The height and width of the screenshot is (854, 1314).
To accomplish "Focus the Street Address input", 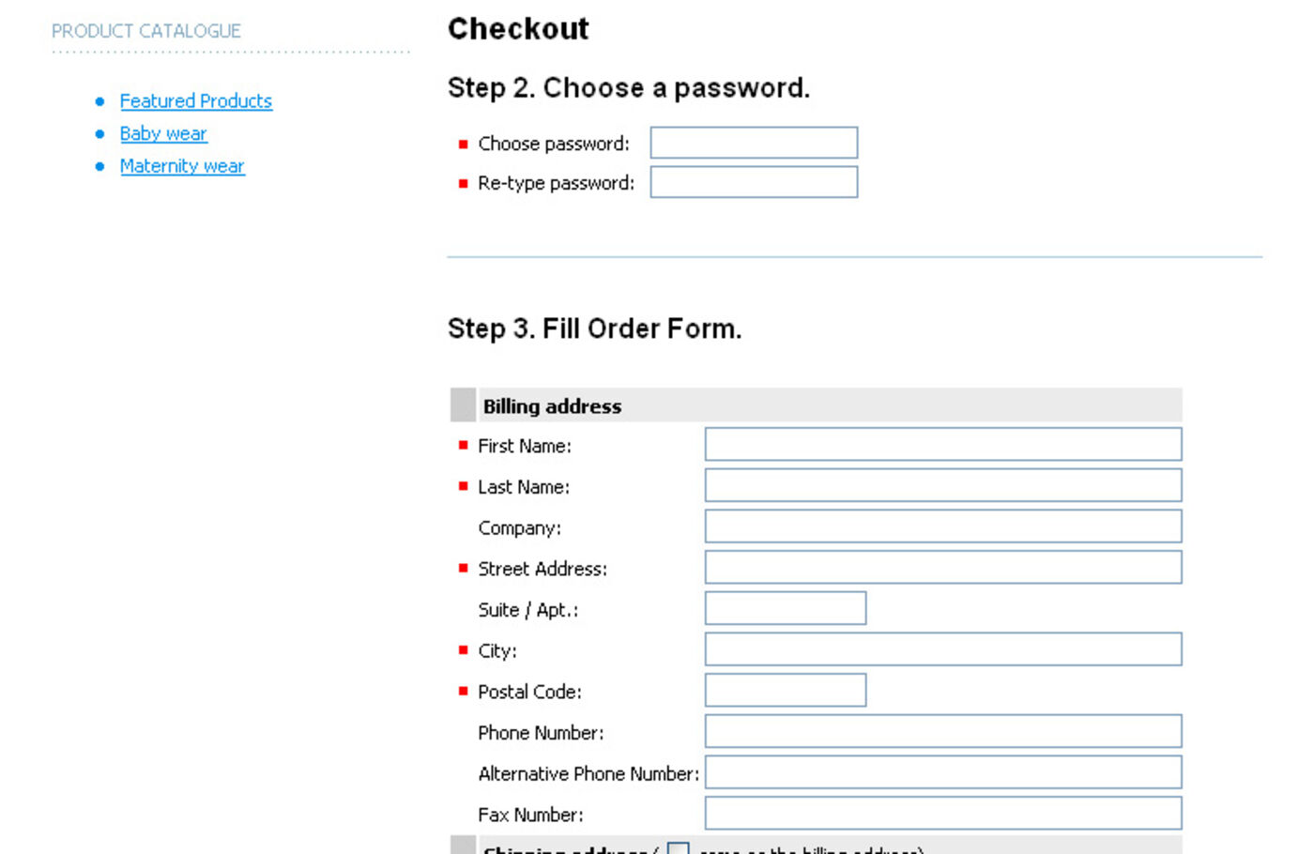I will click(942, 568).
